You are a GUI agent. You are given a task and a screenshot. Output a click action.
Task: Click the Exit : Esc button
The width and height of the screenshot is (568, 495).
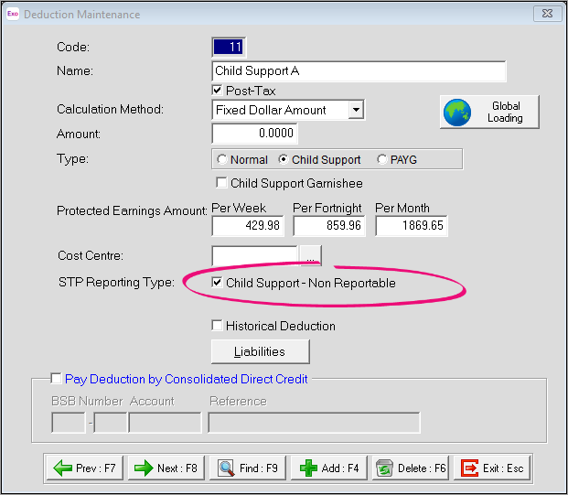(x=494, y=468)
